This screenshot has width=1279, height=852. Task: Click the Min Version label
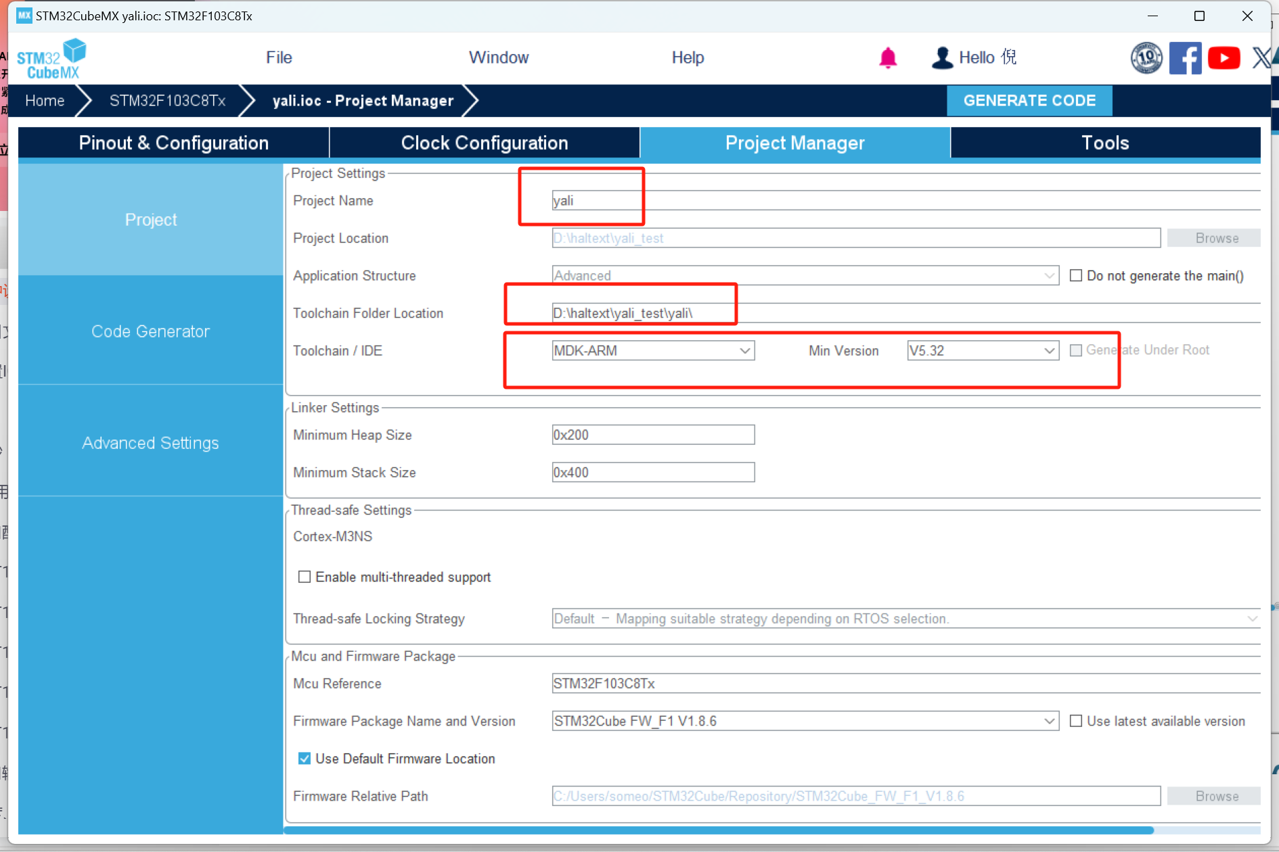tap(843, 351)
